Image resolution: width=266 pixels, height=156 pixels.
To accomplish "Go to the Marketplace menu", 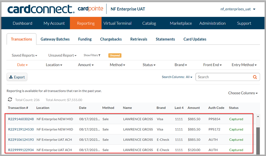I will coord(181,23).
